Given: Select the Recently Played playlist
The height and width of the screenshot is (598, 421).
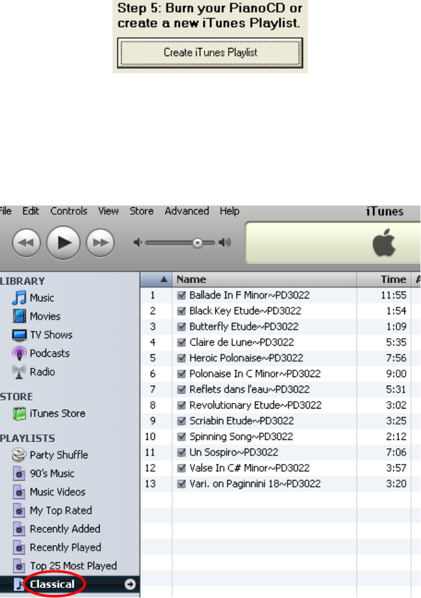Looking at the screenshot, I should click(66, 548).
